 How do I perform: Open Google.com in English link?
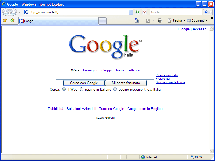coord(145,109)
